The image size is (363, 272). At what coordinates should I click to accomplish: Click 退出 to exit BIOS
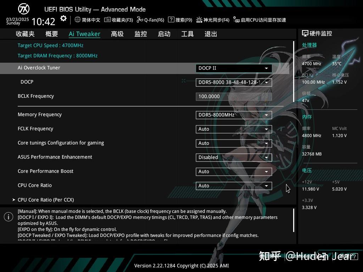point(211,34)
